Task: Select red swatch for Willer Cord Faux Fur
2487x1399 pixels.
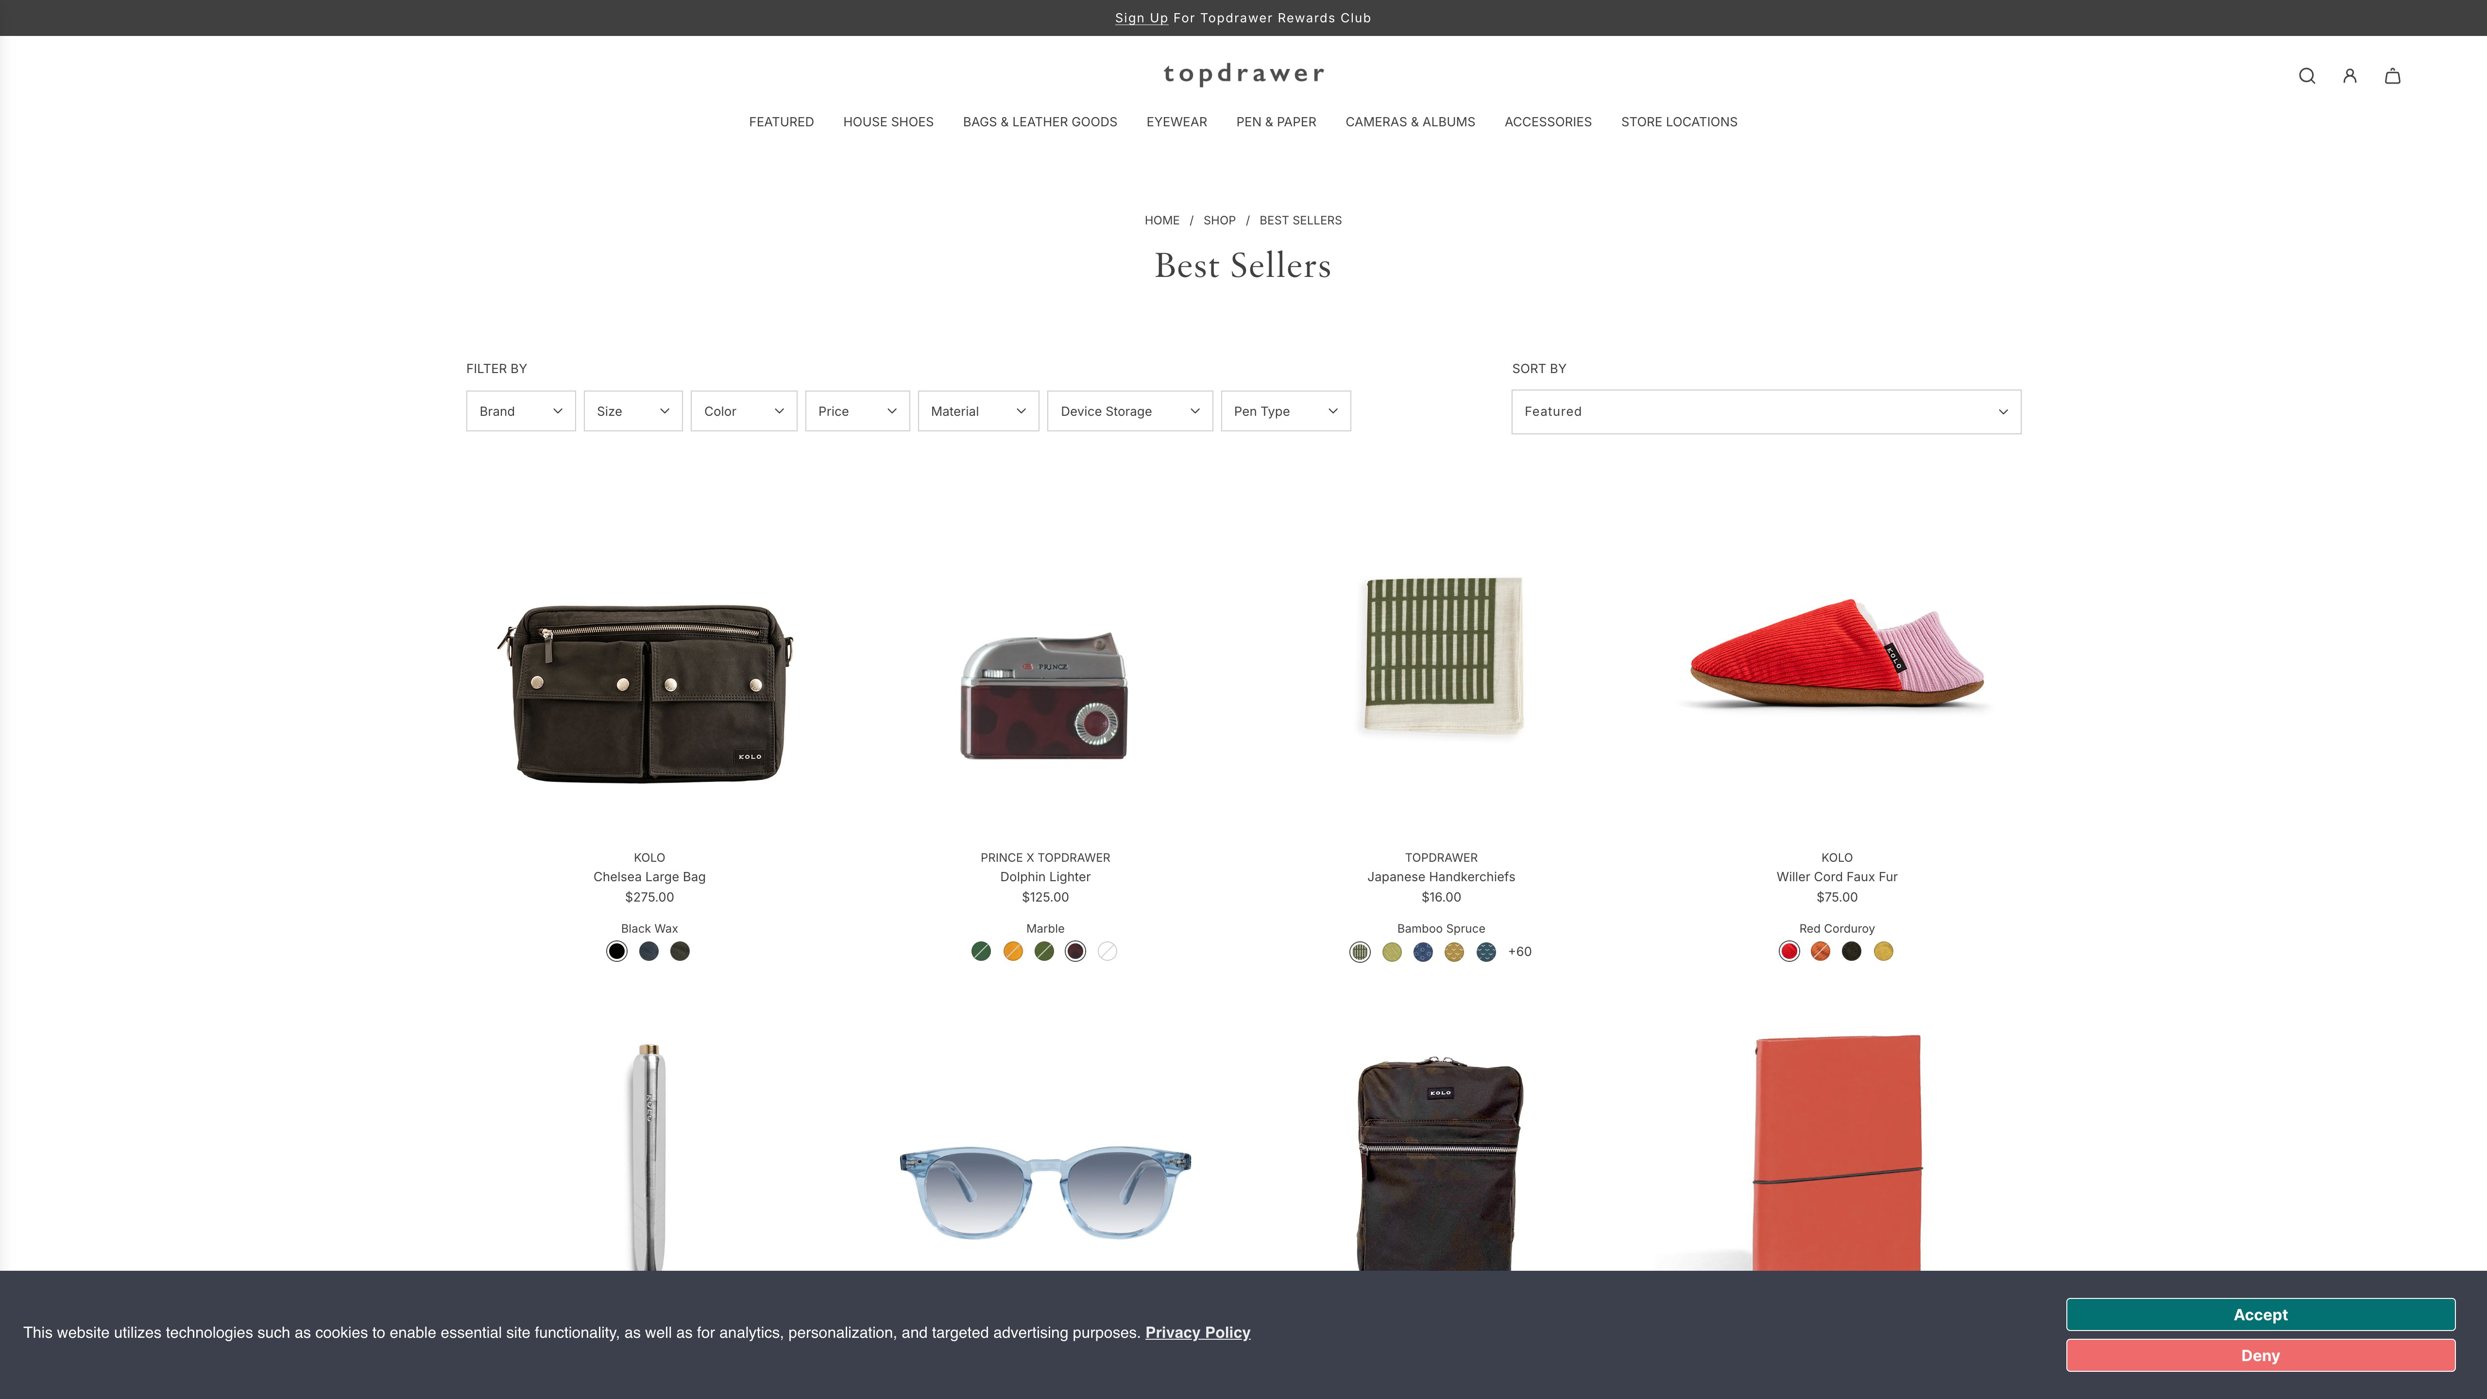Action: pyautogui.click(x=1789, y=951)
